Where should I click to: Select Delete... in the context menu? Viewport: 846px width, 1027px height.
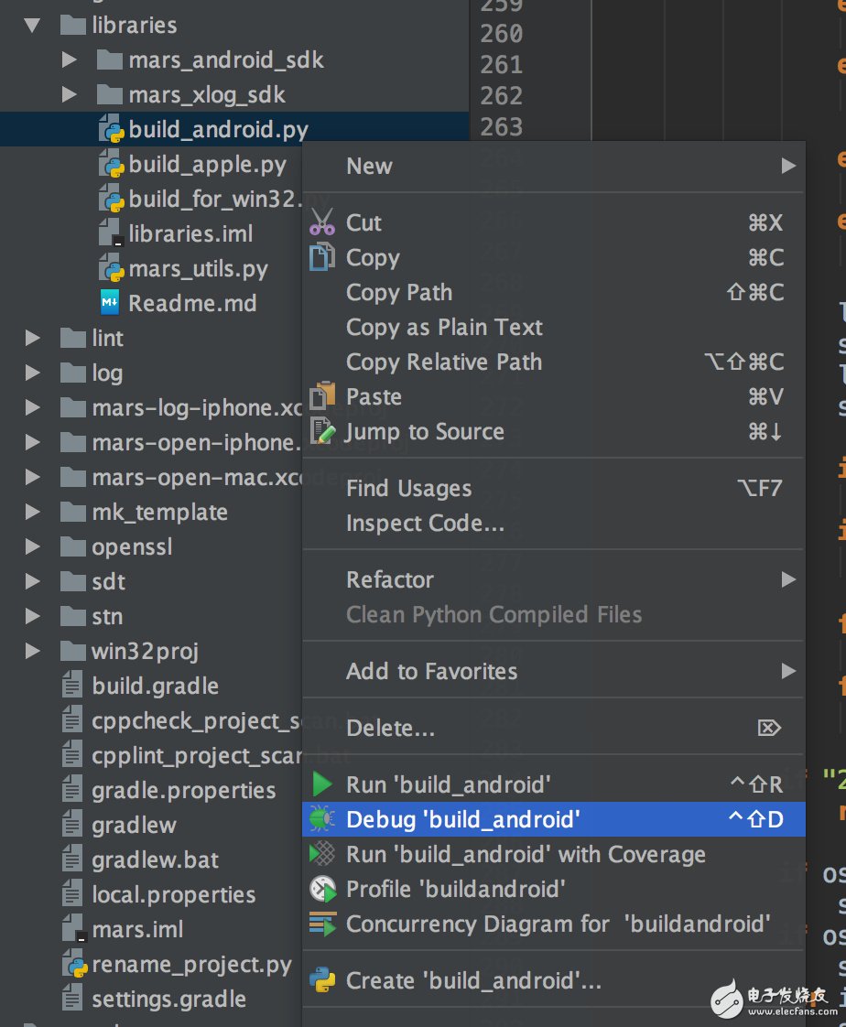(390, 728)
